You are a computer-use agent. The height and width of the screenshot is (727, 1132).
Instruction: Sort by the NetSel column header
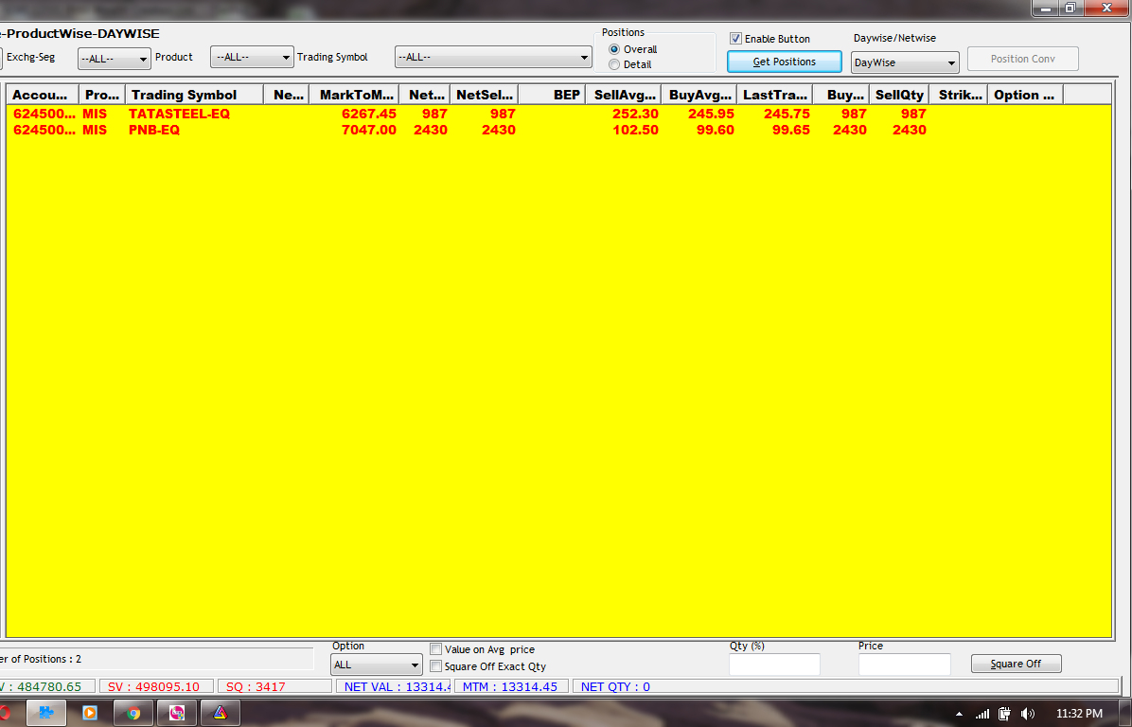[x=484, y=95]
